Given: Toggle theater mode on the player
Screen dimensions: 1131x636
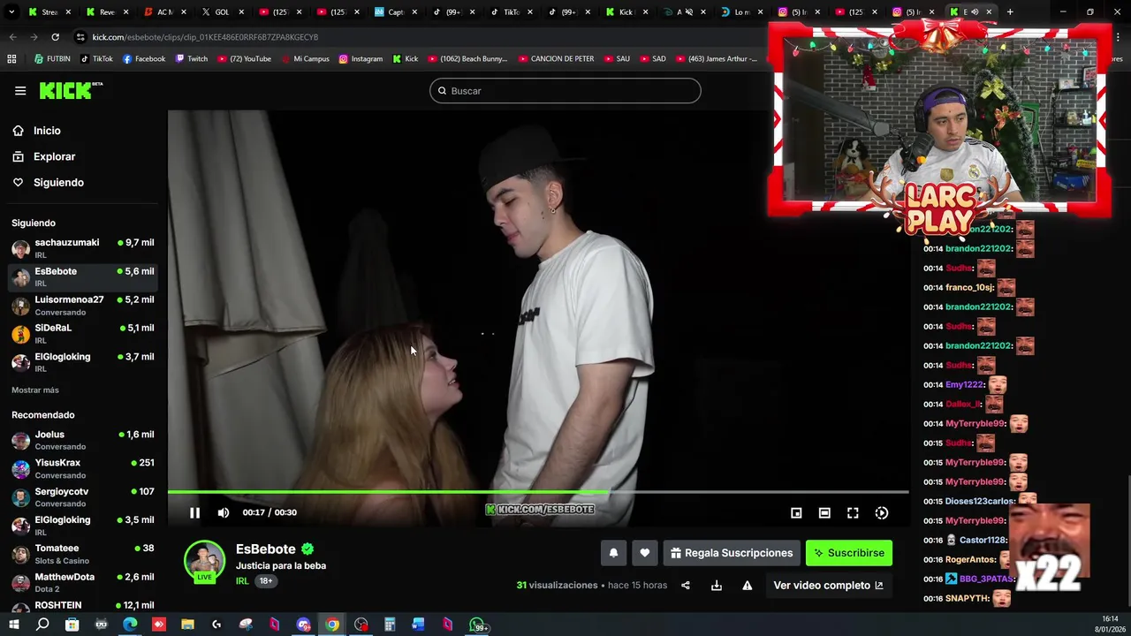Looking at the screenshot, I should pos(824,512).
